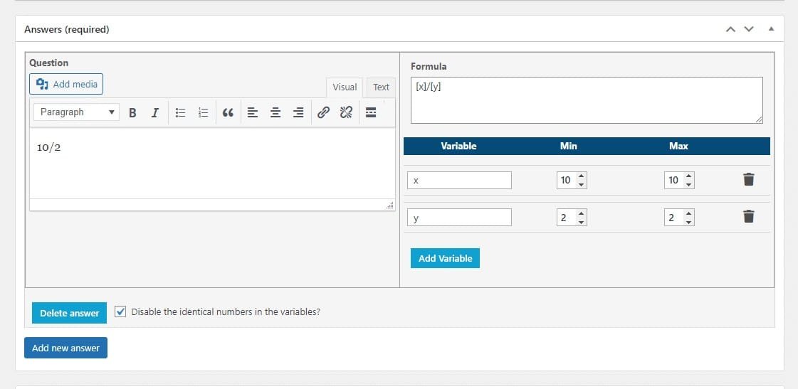Click the Variable column header
The width and height of the screenshot is (798, 389).
point(458,146)
